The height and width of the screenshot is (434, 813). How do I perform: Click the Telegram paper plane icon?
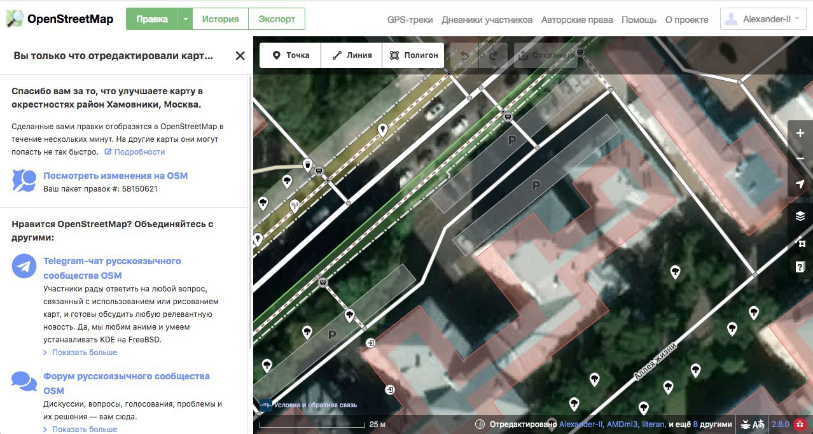tap(24, 266)
